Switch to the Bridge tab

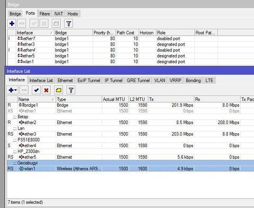(15, 14)
